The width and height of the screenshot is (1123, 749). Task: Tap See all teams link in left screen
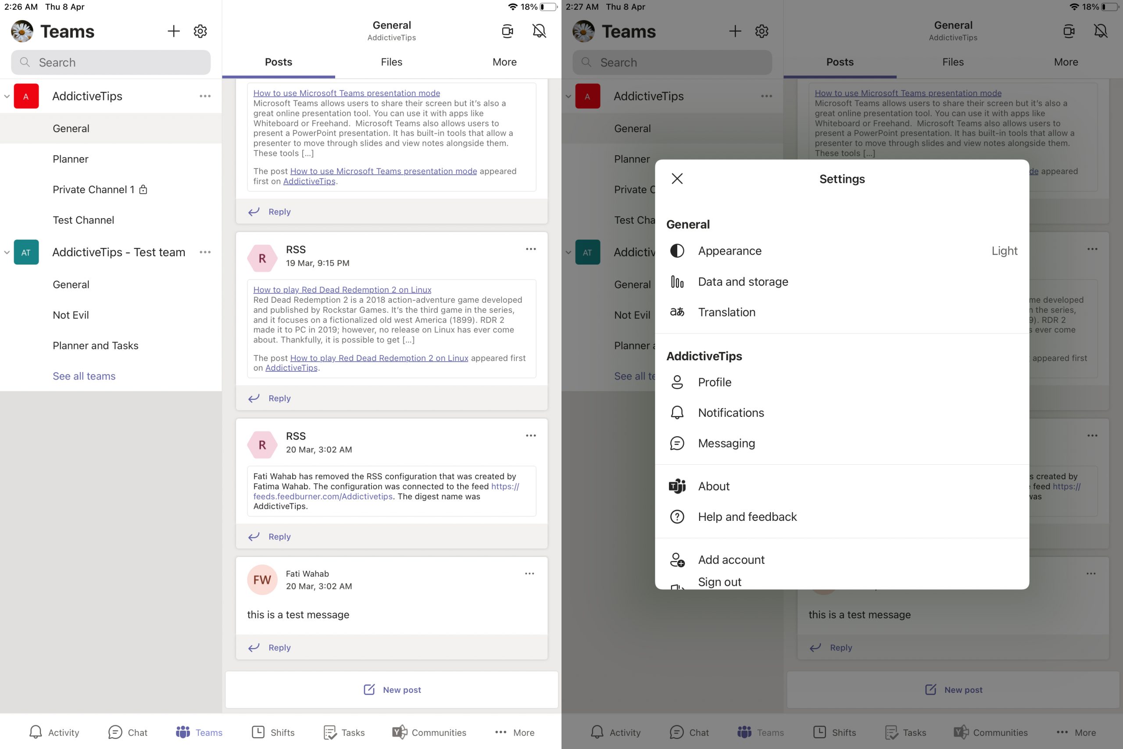(84, 376)
